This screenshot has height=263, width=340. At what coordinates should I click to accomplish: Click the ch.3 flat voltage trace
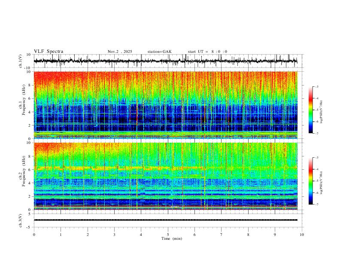coord(165,220)
